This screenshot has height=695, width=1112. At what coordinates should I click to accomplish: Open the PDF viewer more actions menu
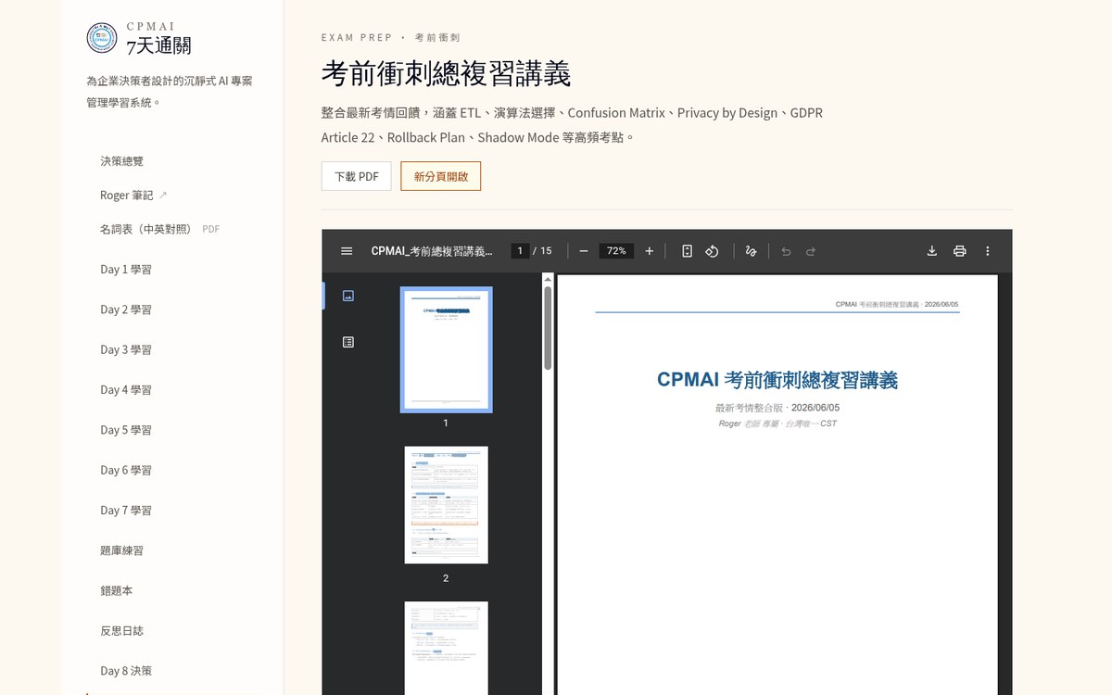(x=988, y=251)
